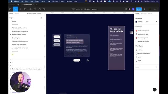Open the Atomic design foundations page
Screen dimensions: 168x94
19,28
